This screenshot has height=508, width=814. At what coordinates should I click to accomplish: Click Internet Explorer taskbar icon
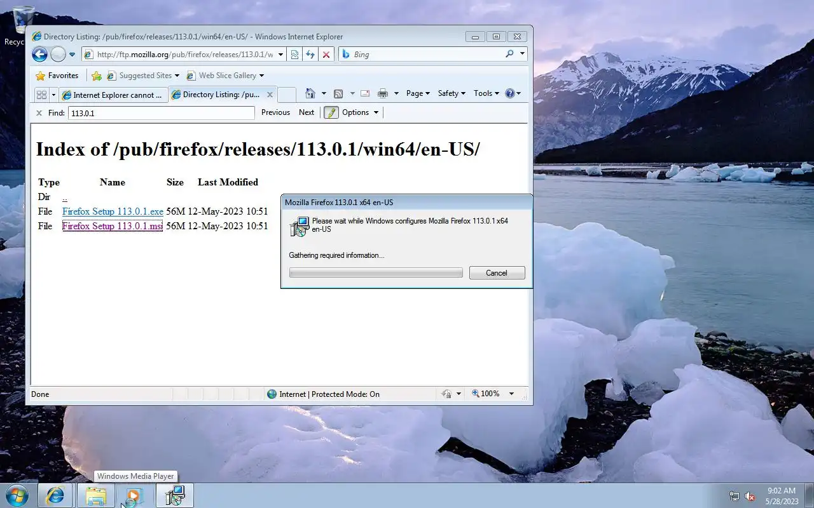55,495
